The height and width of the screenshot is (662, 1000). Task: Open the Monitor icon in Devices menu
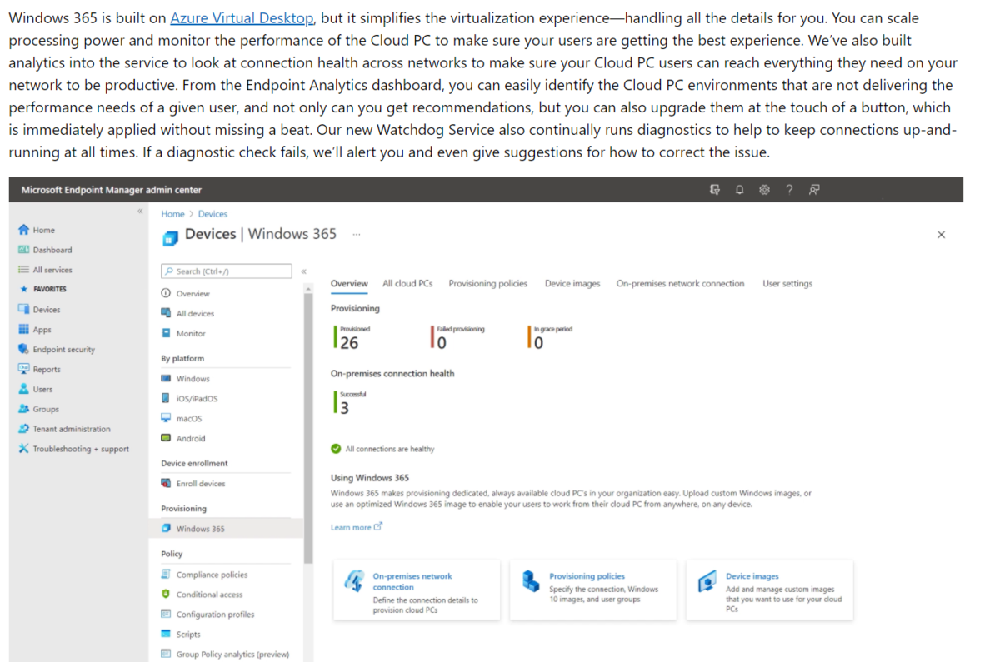[x=166, y=333]
